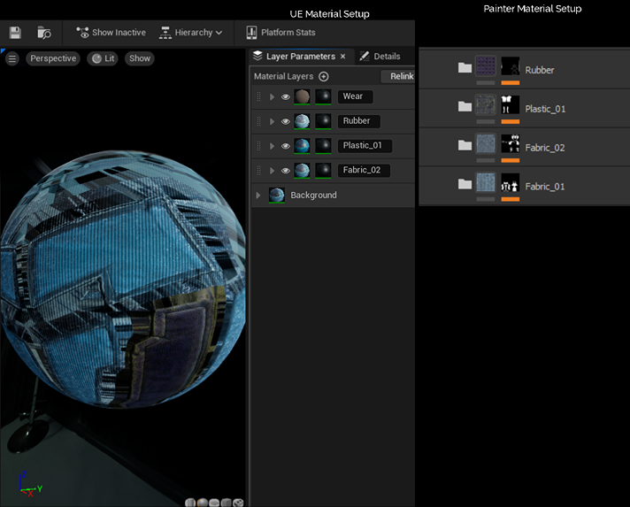630x507 pixels.
Task: Click the Save material icon
Action: (x=15, y=33)
